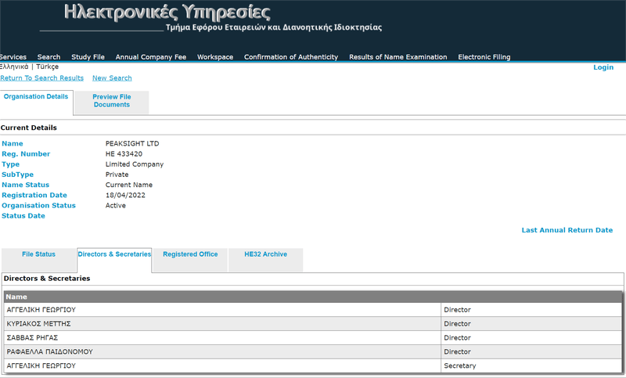Open the Study File menu
Viewport: 626px width, 378px height.
pos(88,57)
